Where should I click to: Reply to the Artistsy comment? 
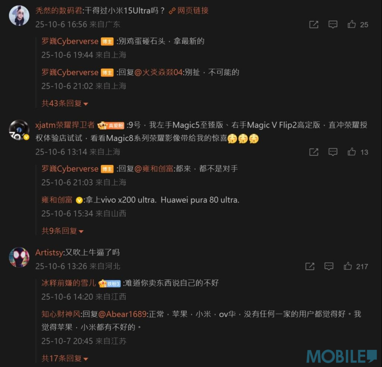coord(329,266)
